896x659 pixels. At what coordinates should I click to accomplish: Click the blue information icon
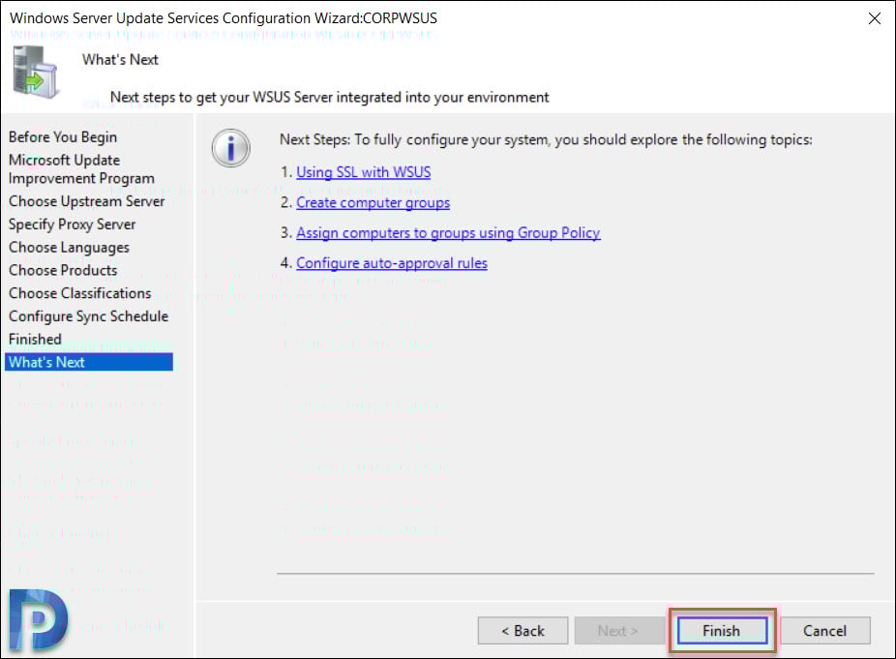click(x=231, y=148)
